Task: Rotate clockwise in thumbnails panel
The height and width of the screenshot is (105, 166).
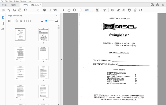Action: 30,21
